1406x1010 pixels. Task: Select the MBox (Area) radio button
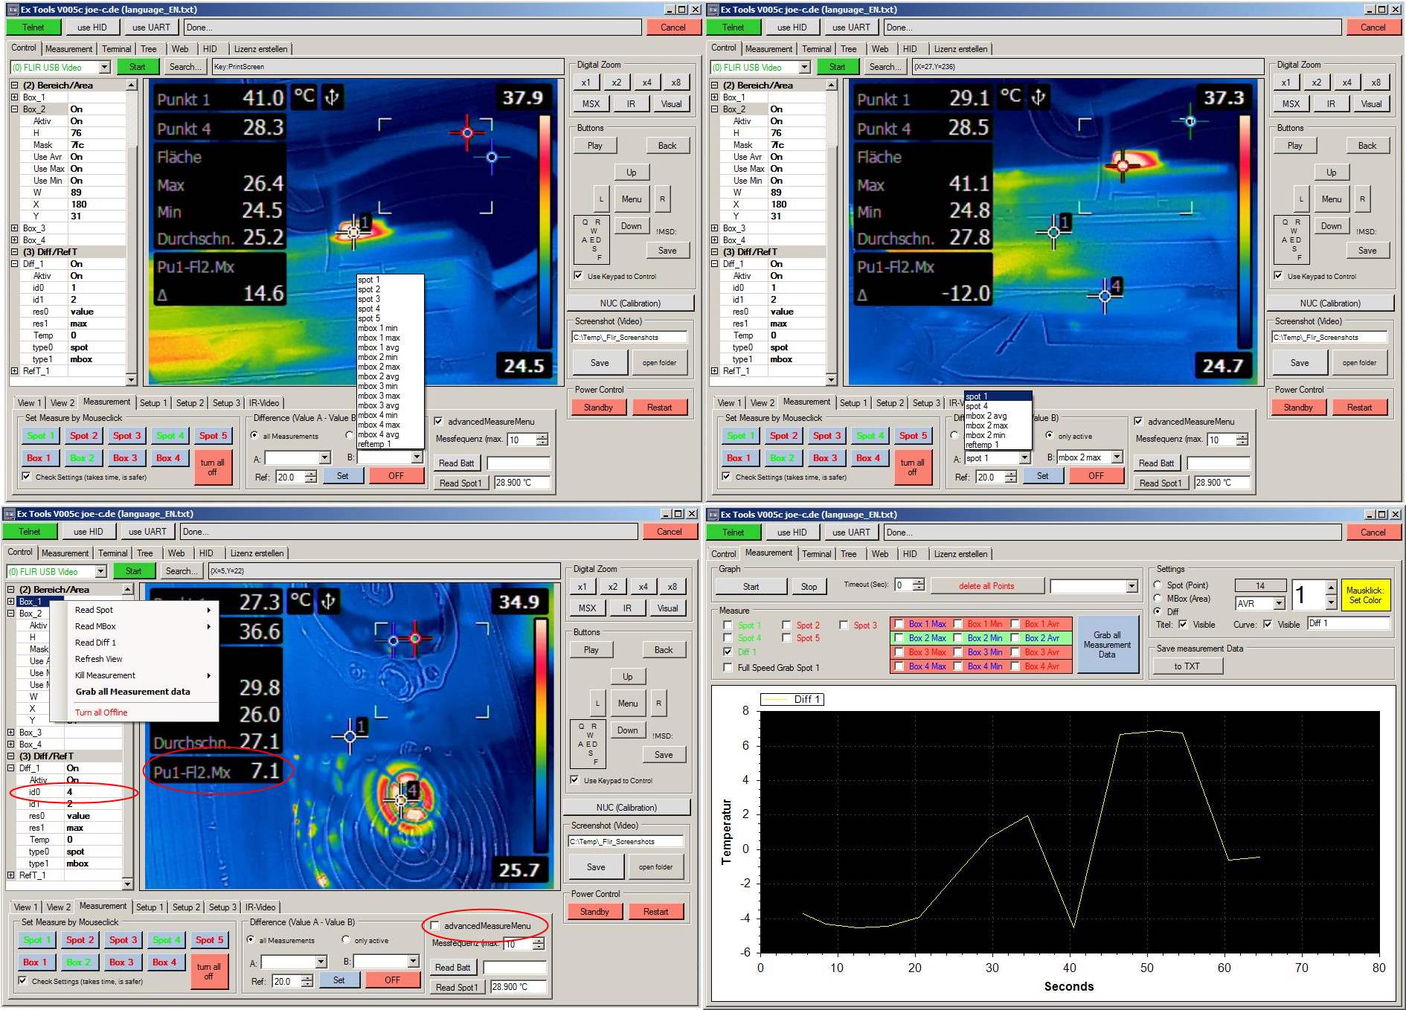pyautogui.click(x=1158, y=599)
